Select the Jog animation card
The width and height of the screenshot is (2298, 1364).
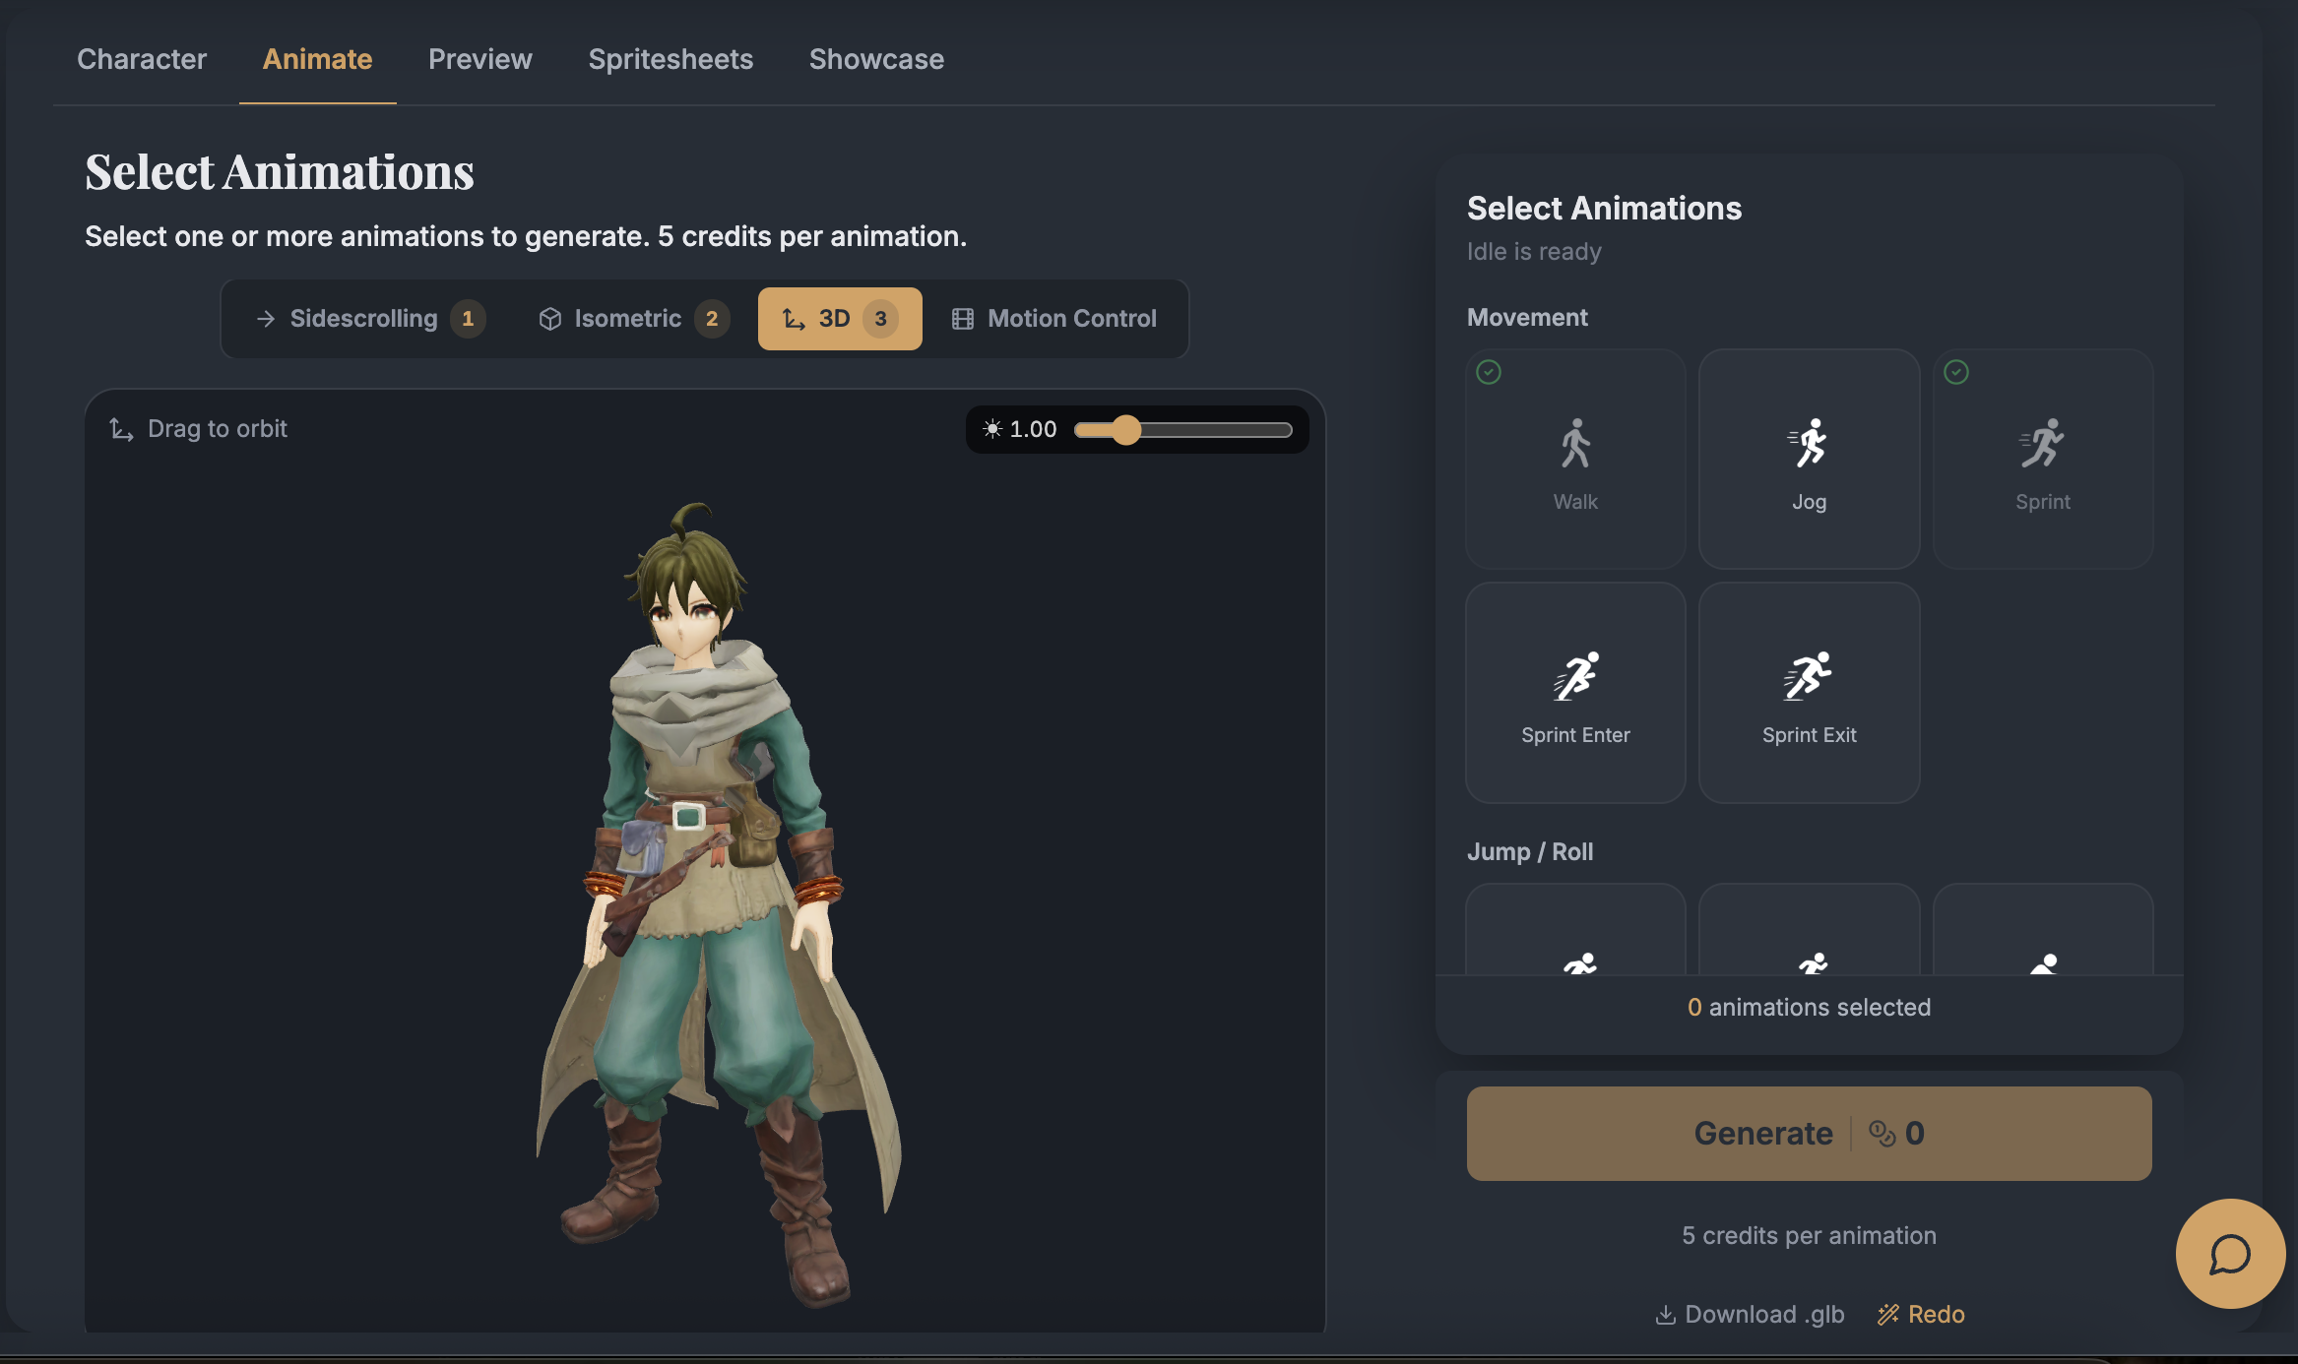coord(1809,459)
